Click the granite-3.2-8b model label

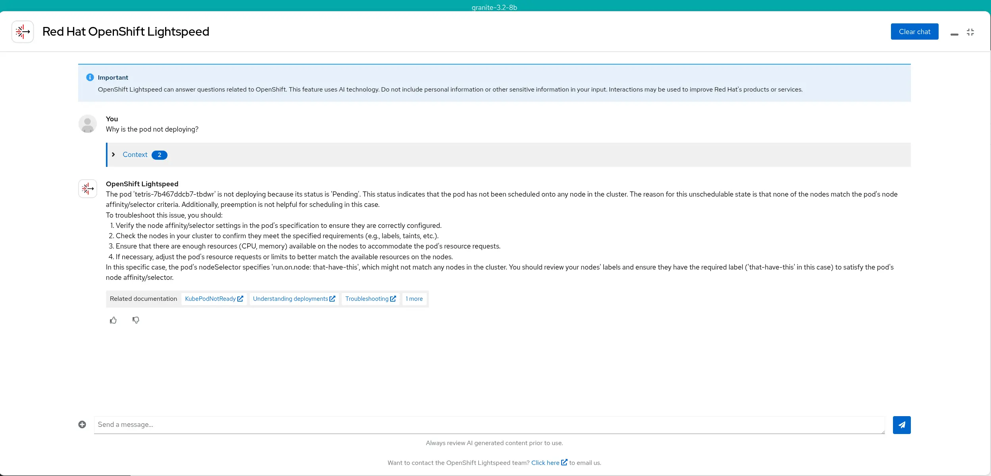(494, 7)
